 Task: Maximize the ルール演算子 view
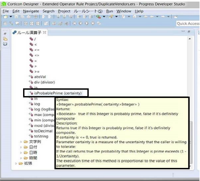point(189,31)
